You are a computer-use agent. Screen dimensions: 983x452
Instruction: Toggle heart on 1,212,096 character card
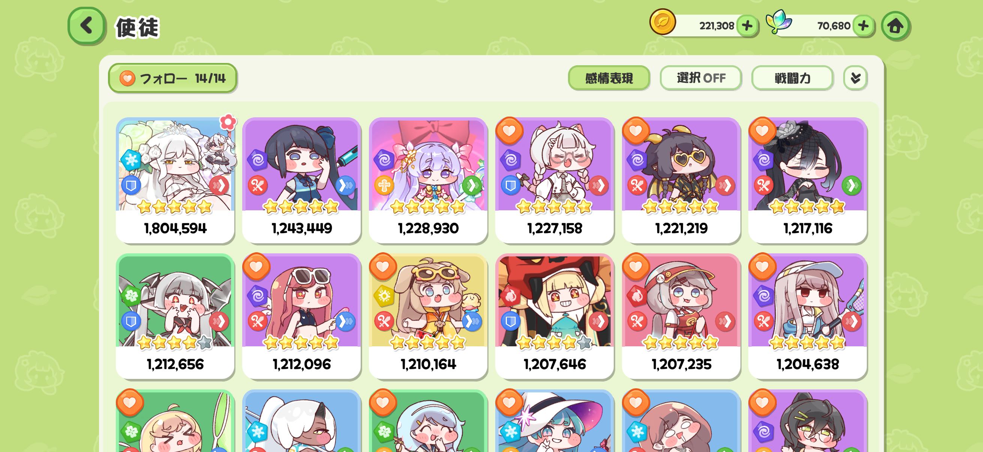coord(256,266)
